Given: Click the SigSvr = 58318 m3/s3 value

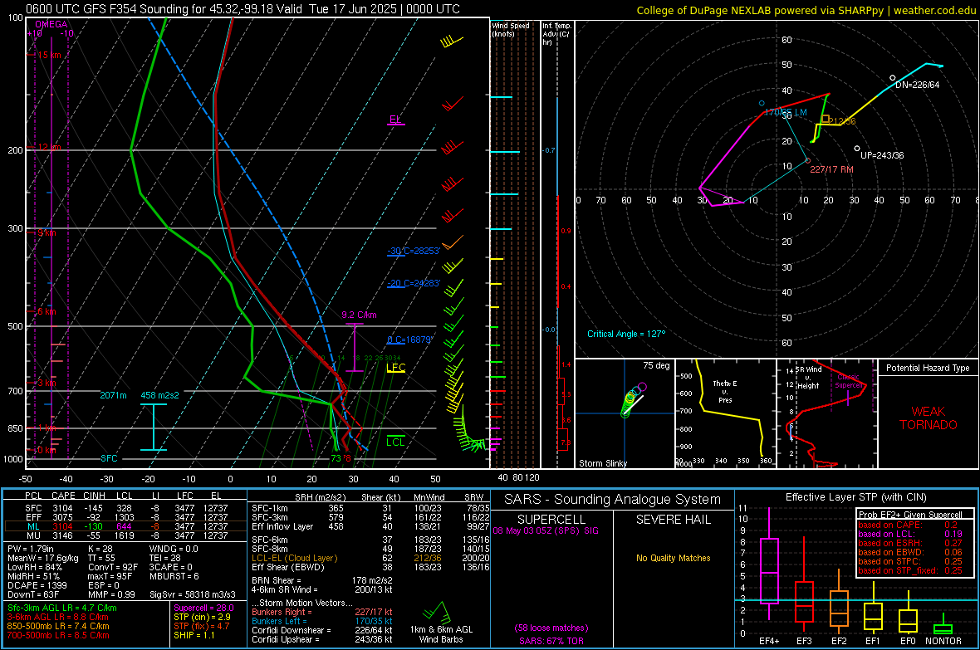Looking at the screenshot, I should (193, 594).
